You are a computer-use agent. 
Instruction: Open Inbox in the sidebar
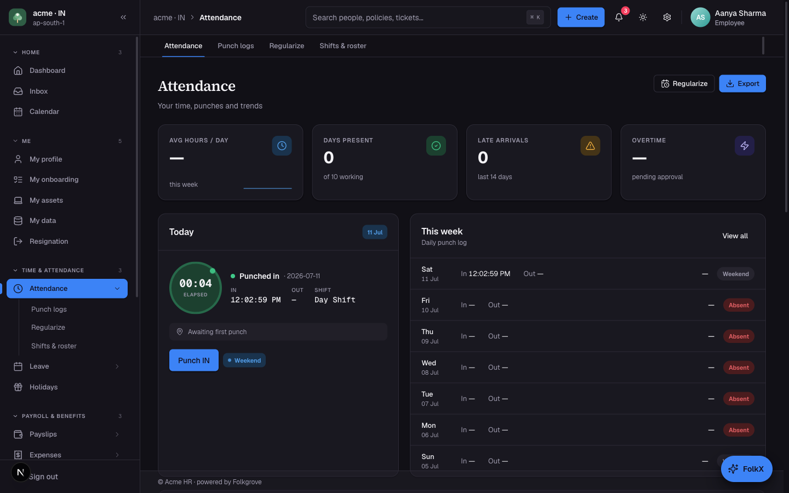[67, 91]
